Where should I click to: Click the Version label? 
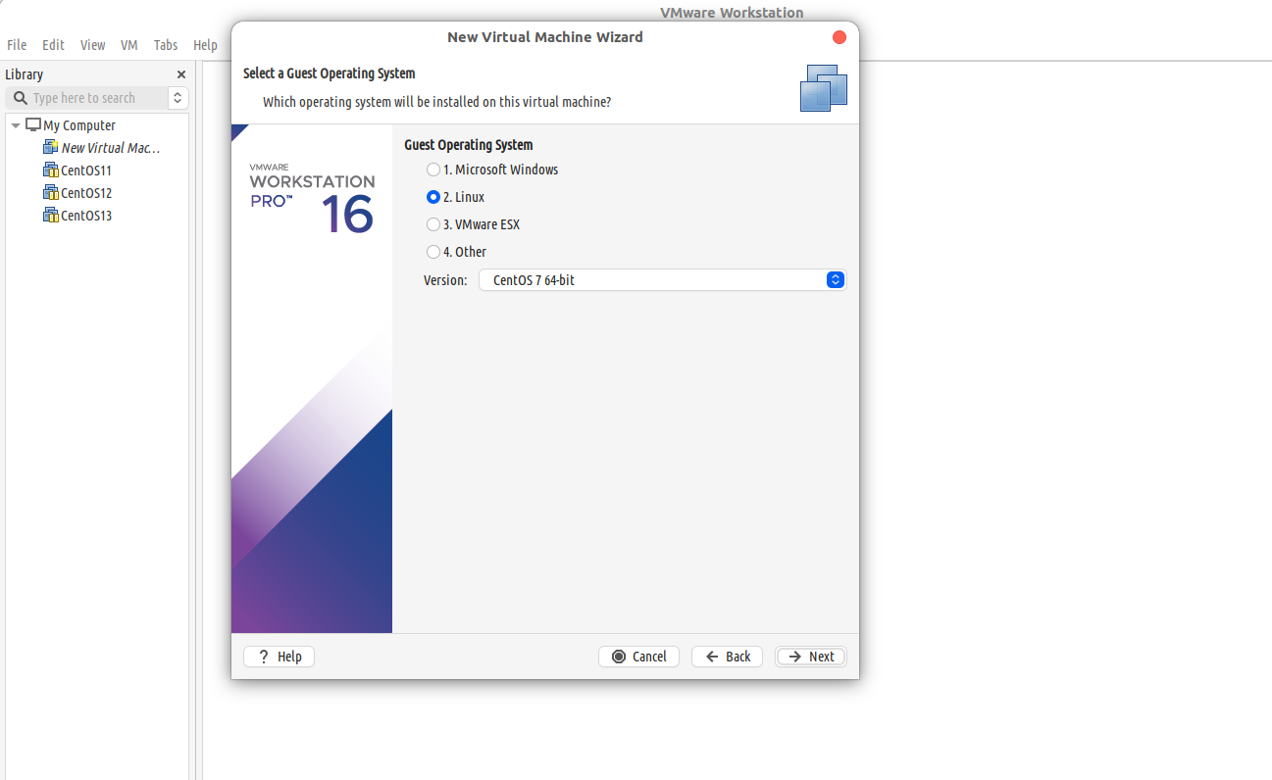445,280
